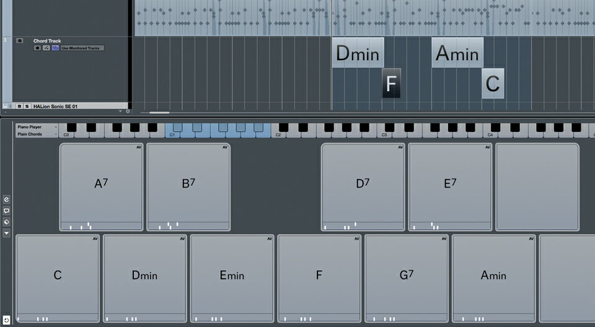The width and height of the screenshot is (595, 327).
Task: Click the diamond-shaped chord pad settings icon
Action: pos(6,222)
